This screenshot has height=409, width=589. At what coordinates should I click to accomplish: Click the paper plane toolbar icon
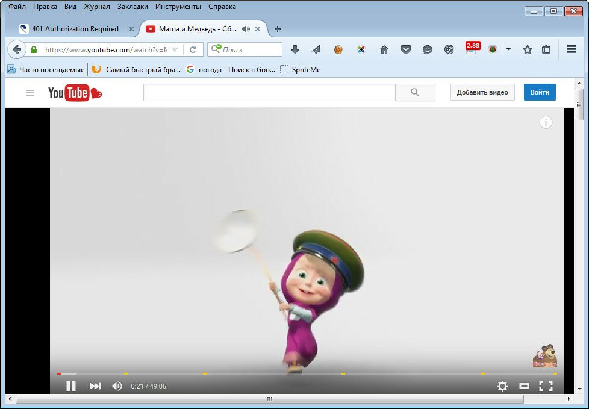(x=316, y=49)
